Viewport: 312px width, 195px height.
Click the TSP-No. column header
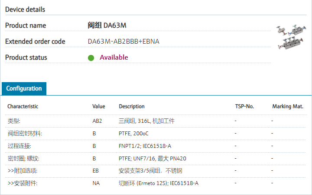(x=244, y=106)
